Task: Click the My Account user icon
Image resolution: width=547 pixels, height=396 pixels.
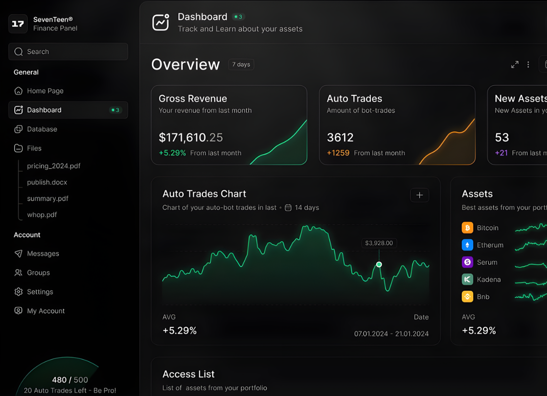Action: [18, 311]
